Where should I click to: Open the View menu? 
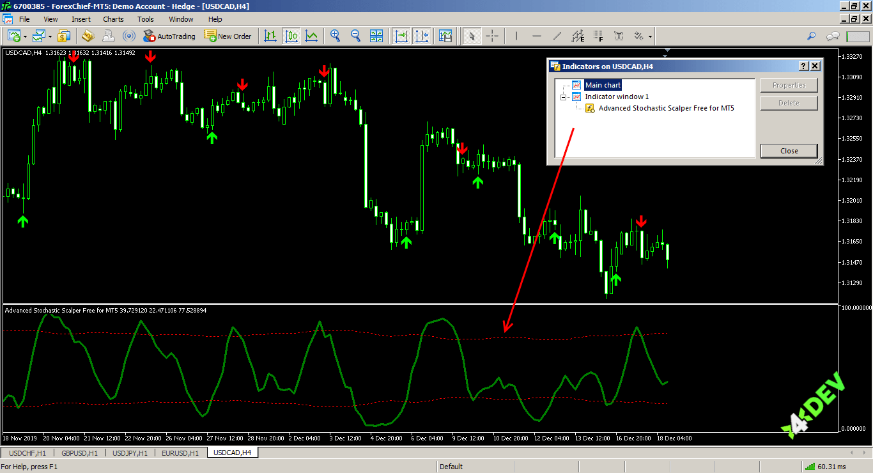(x=50, y=19)
